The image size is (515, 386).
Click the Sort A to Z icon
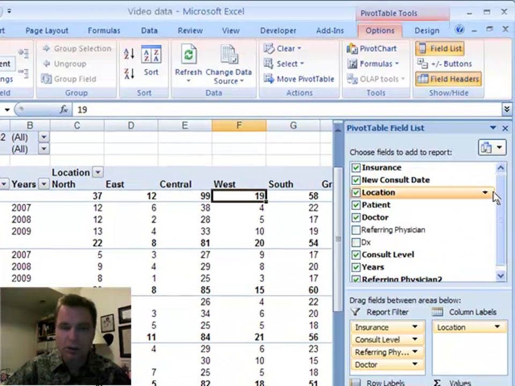[x=129, y=54]
